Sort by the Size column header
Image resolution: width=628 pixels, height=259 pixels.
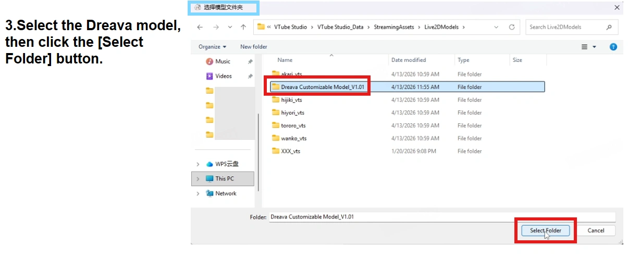pos(517,60)
